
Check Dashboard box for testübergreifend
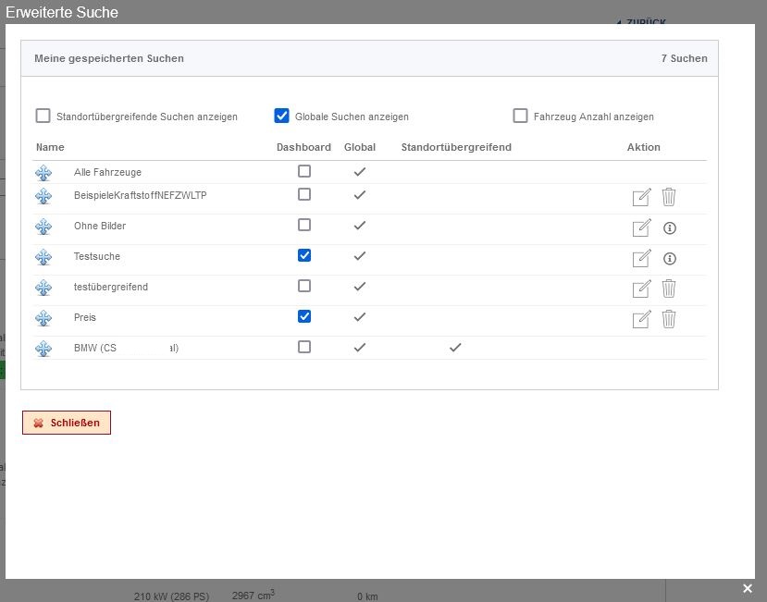tap(304, 286)
